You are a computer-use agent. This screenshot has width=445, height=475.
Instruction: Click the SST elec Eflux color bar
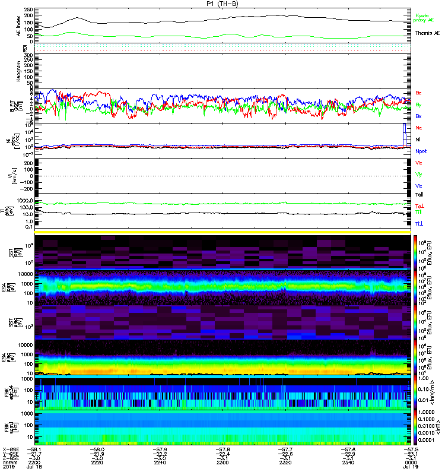tap(415, 322)
